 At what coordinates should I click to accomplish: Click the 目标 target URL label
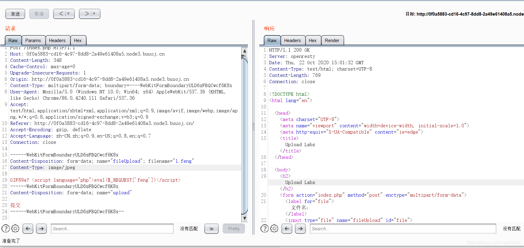click(x=465, y=14)
